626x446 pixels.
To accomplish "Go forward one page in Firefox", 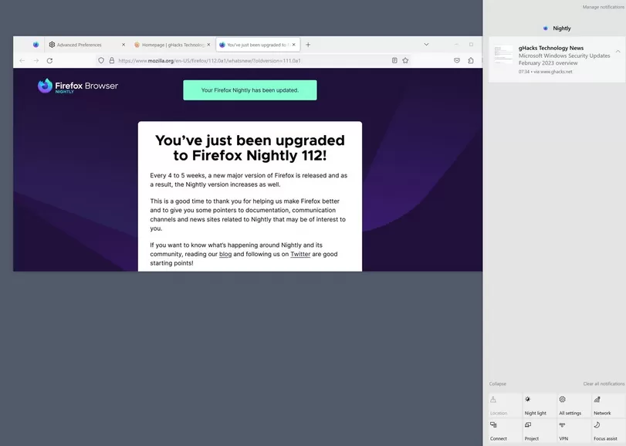I will coord(36,61).
